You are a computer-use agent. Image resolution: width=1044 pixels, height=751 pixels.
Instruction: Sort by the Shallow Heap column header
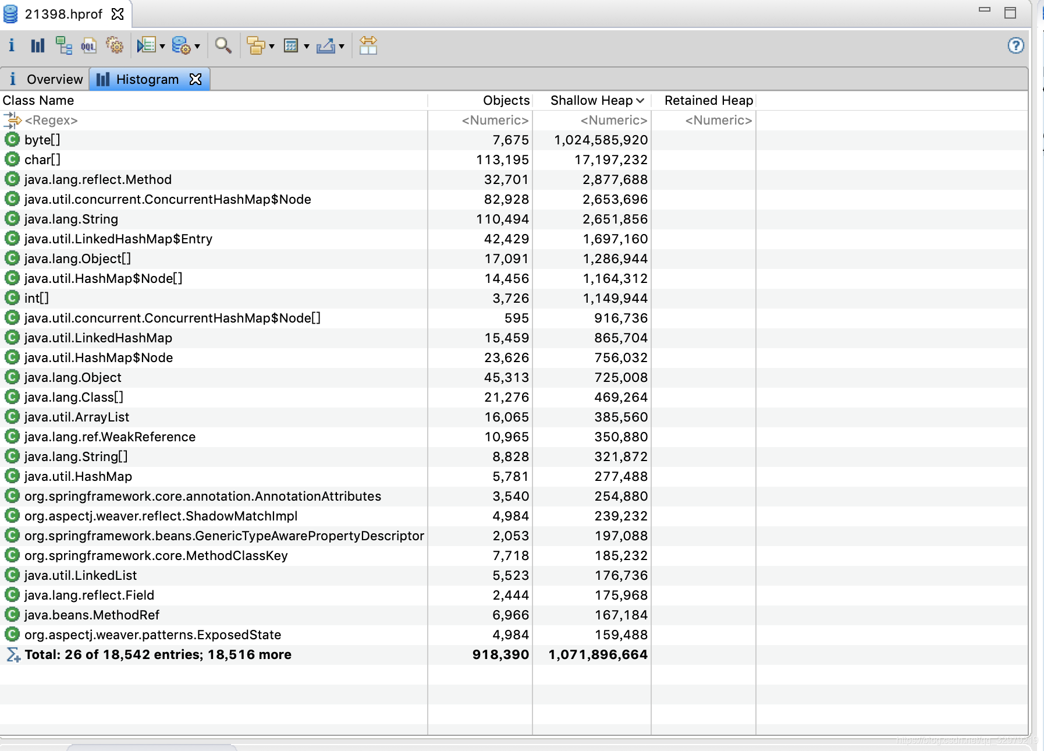(x=592, y=101)
